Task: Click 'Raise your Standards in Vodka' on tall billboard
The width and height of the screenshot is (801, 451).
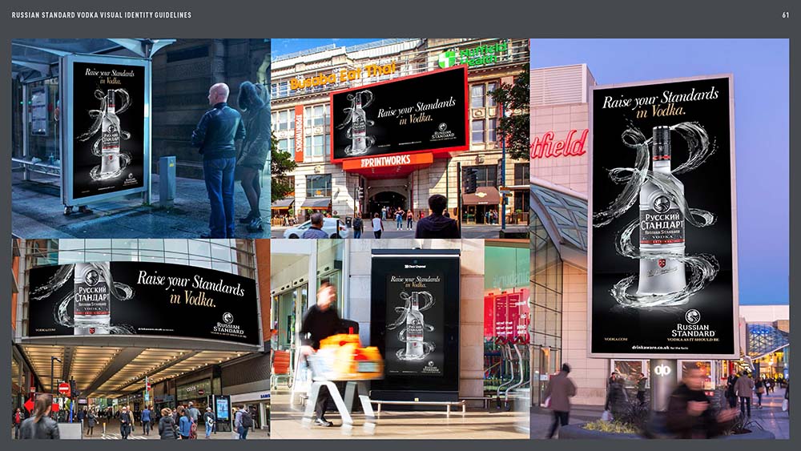Action: pos(659,103)
